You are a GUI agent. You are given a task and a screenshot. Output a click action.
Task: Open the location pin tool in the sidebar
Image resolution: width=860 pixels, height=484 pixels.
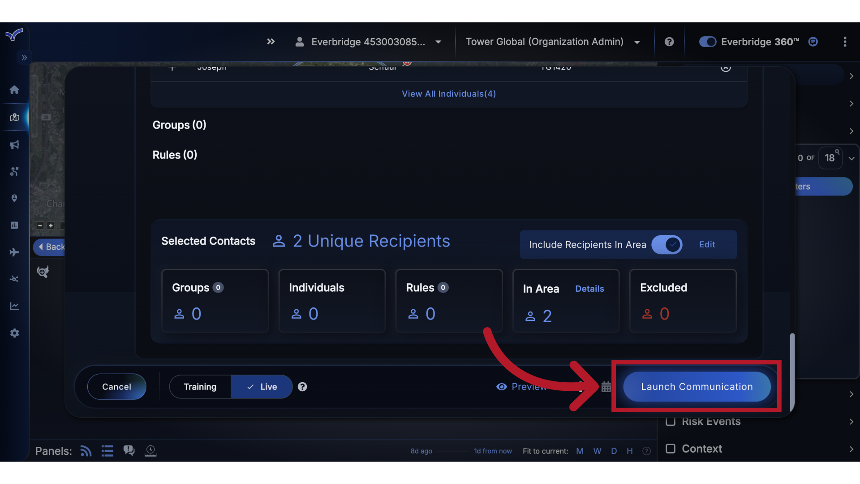coord(14,198)
